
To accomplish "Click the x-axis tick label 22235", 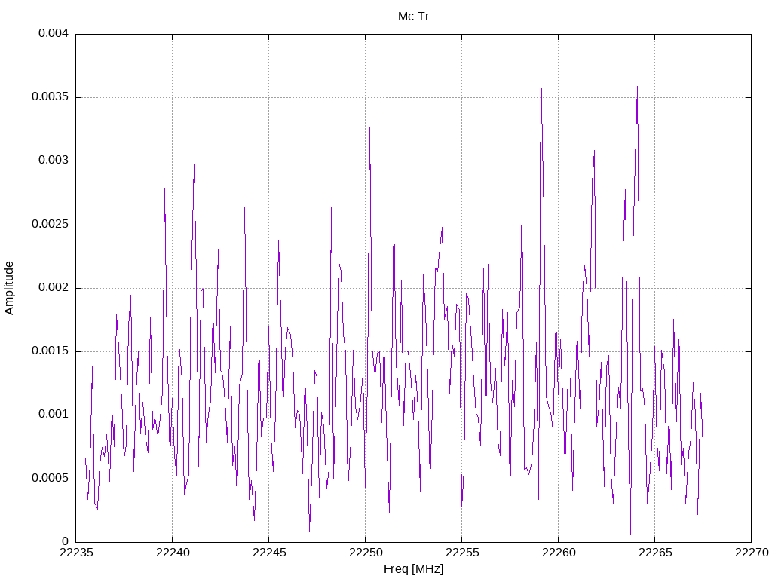I will [76, 553].
